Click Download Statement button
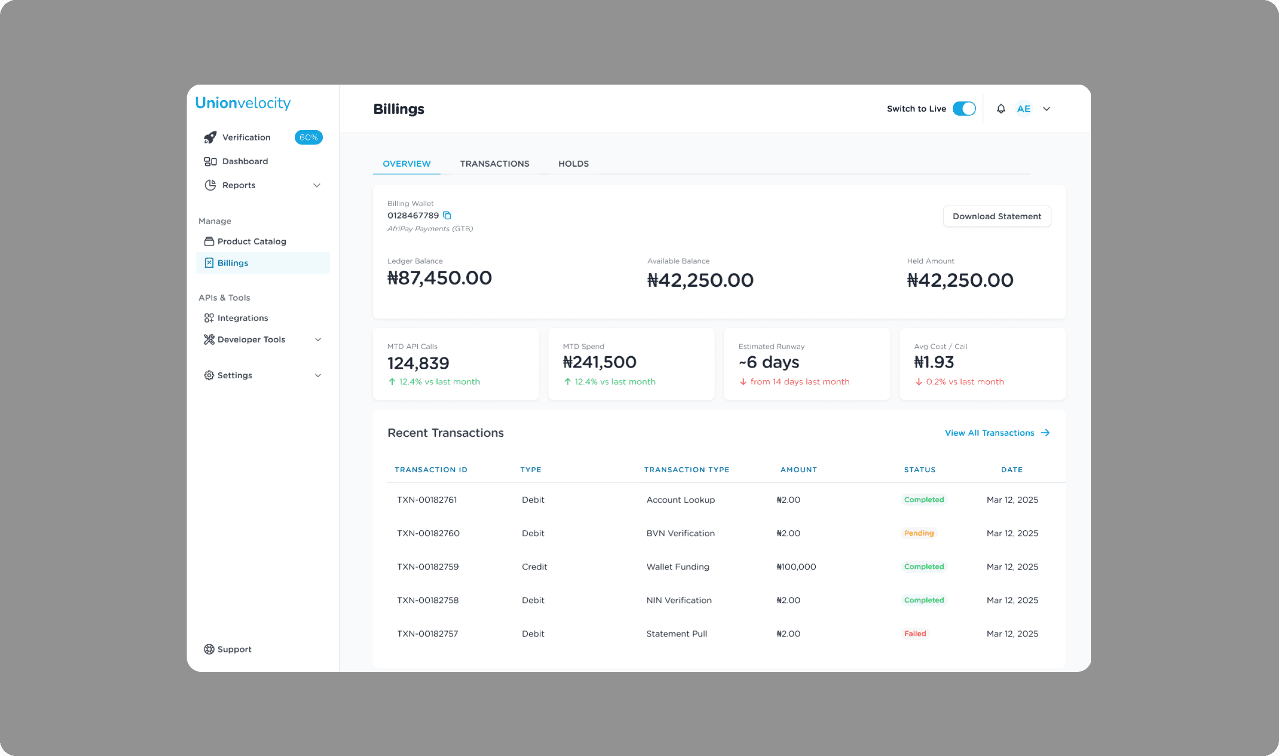Screen dimensions: 1279x756 (997, 217)
